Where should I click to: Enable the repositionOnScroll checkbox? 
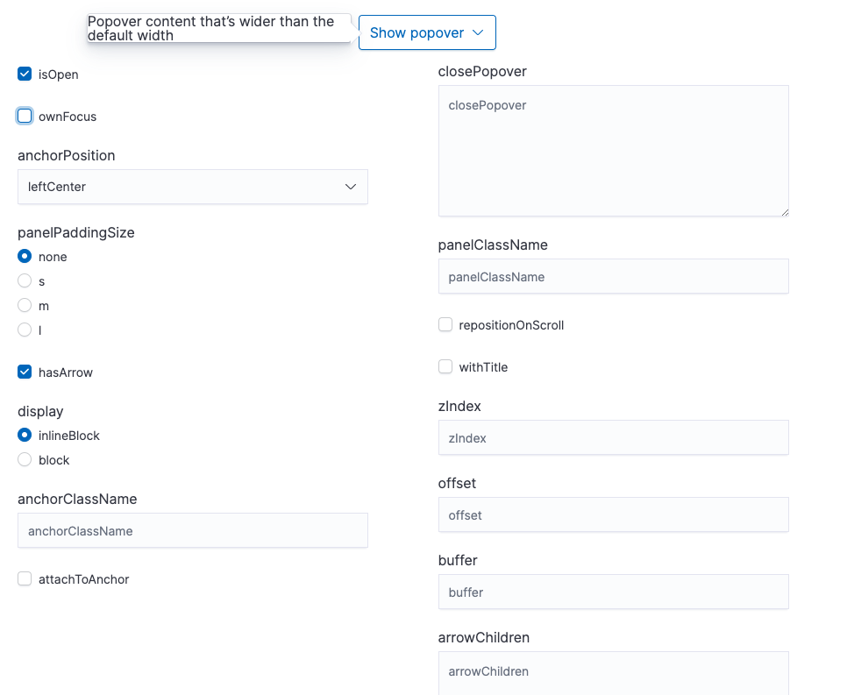[445, 324]
